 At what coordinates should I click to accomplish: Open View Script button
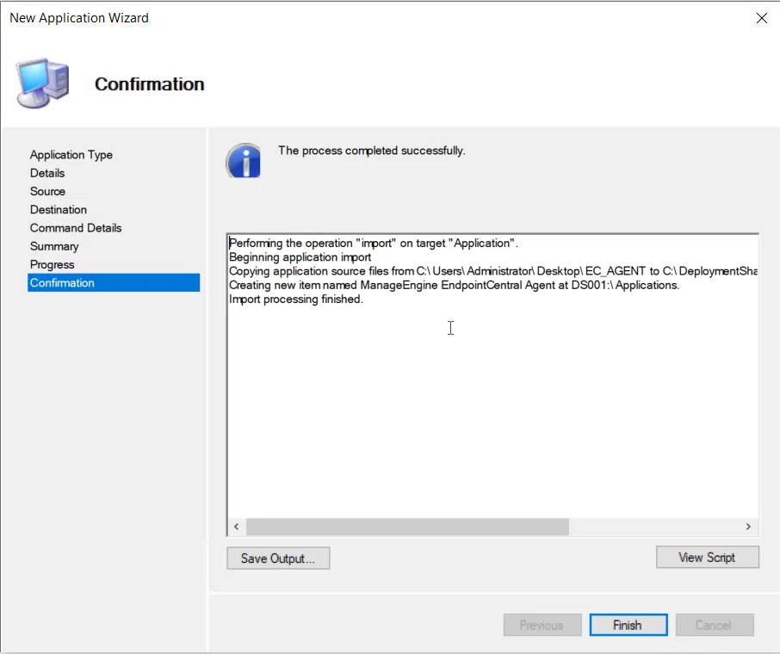tap(707, 558)
